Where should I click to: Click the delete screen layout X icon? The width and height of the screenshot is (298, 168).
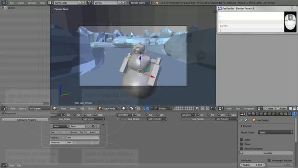pyautogui.click(x=84, y=3)
